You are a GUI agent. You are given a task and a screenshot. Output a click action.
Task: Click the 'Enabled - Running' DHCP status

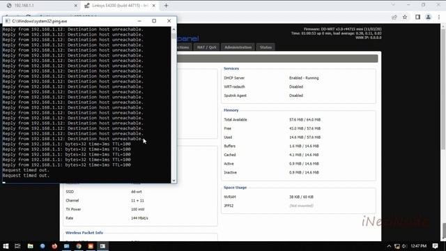tap(304, 78)
